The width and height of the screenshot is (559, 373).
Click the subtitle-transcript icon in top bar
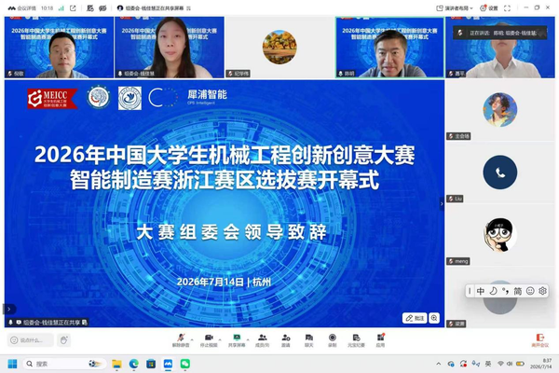click(x=90, y=8)
